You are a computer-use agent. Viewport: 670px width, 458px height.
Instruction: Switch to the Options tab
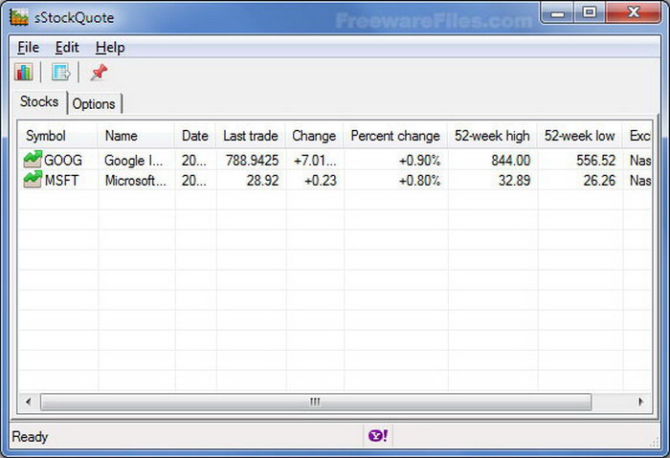tap(94, 103)
